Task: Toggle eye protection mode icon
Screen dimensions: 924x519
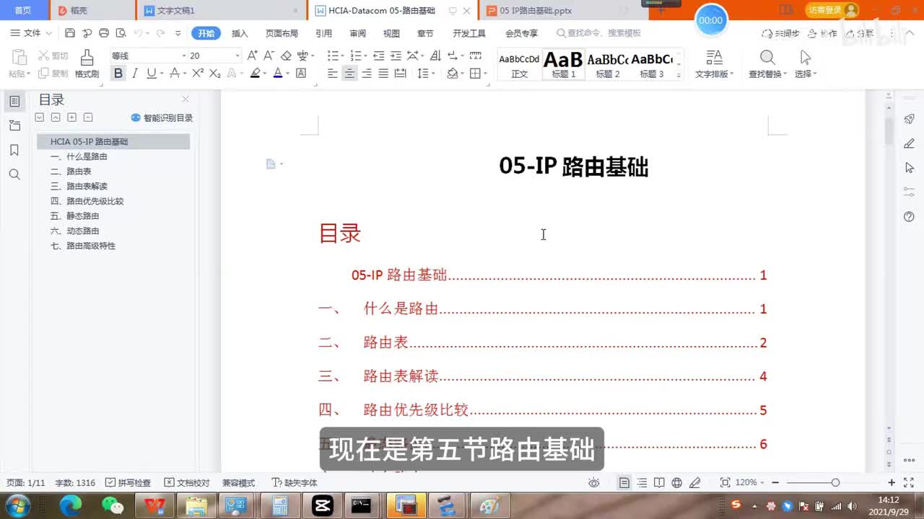Action: 594,483
